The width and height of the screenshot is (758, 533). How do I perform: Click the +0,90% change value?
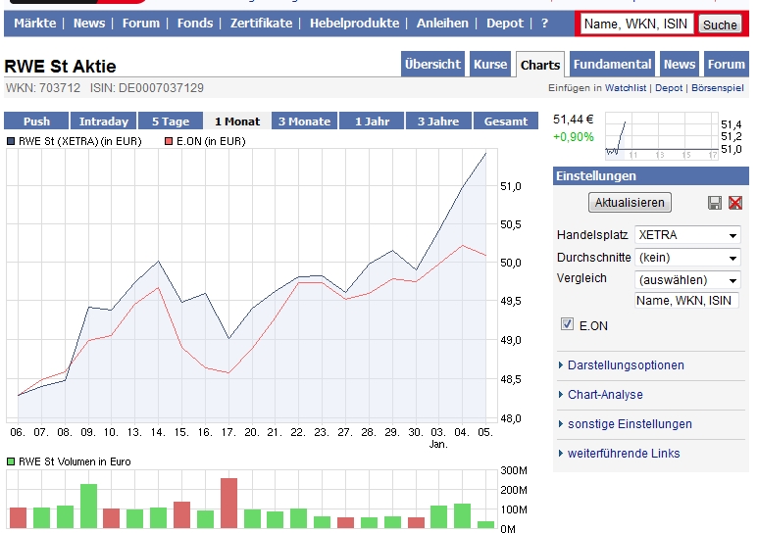click(x=573, y=137)
